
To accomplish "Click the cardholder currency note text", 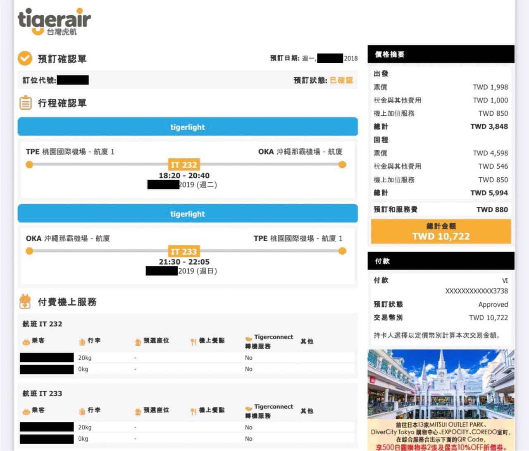I will pos(438,335).
